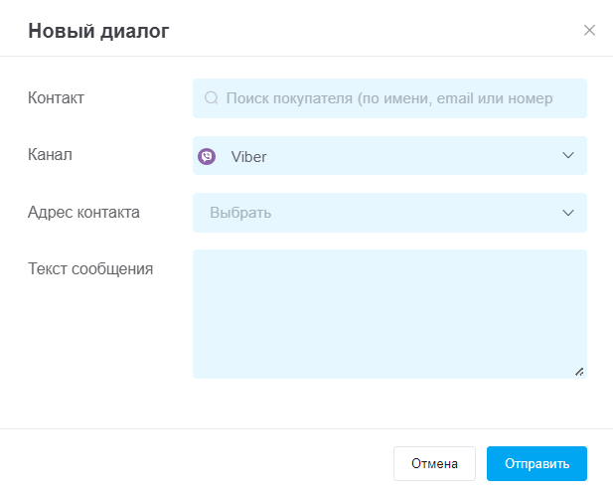The width and height of the screenshot is (613, 492).
Task: Select the Viber text in channel field
Action: click(x=248, y=157)
